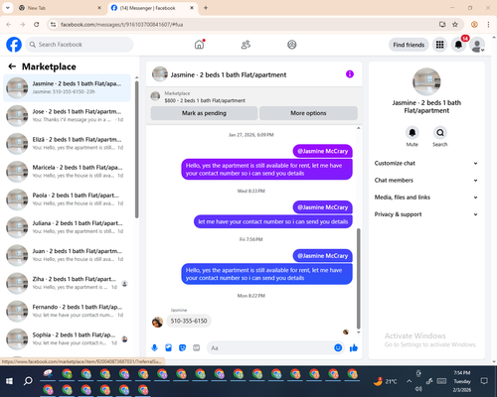The width and height of the screenshot is (497, 397).
Task: Open the $800 Marketplace listing link
Action: [205, 100]
